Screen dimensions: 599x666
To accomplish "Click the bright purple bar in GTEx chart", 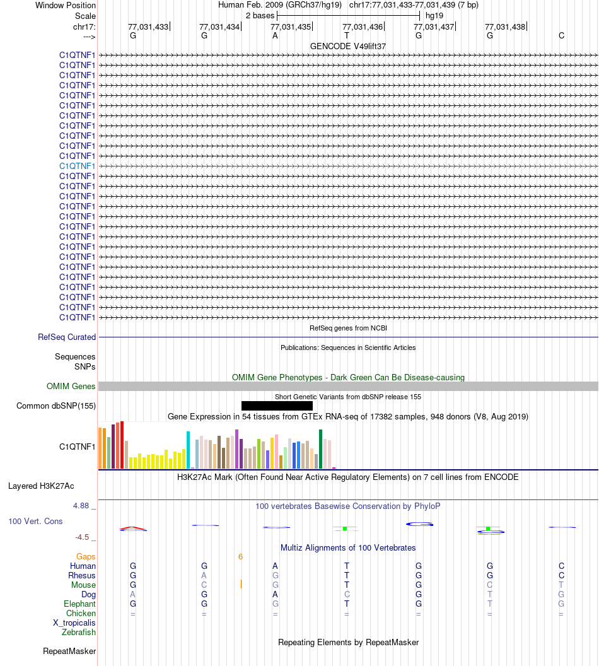I will (237, 450).
